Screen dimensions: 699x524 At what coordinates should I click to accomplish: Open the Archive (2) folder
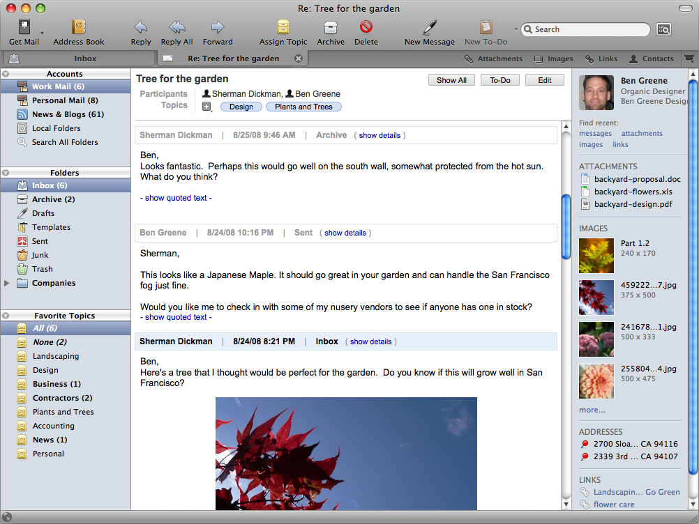click(66, 199)
